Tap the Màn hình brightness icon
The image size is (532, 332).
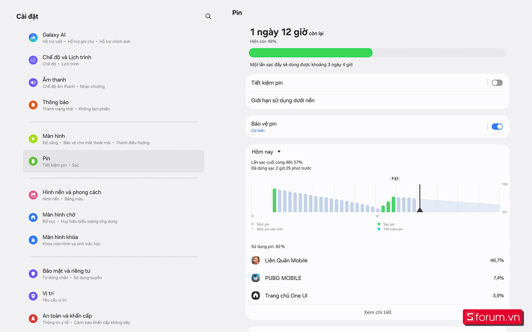[x=33, y=139]
